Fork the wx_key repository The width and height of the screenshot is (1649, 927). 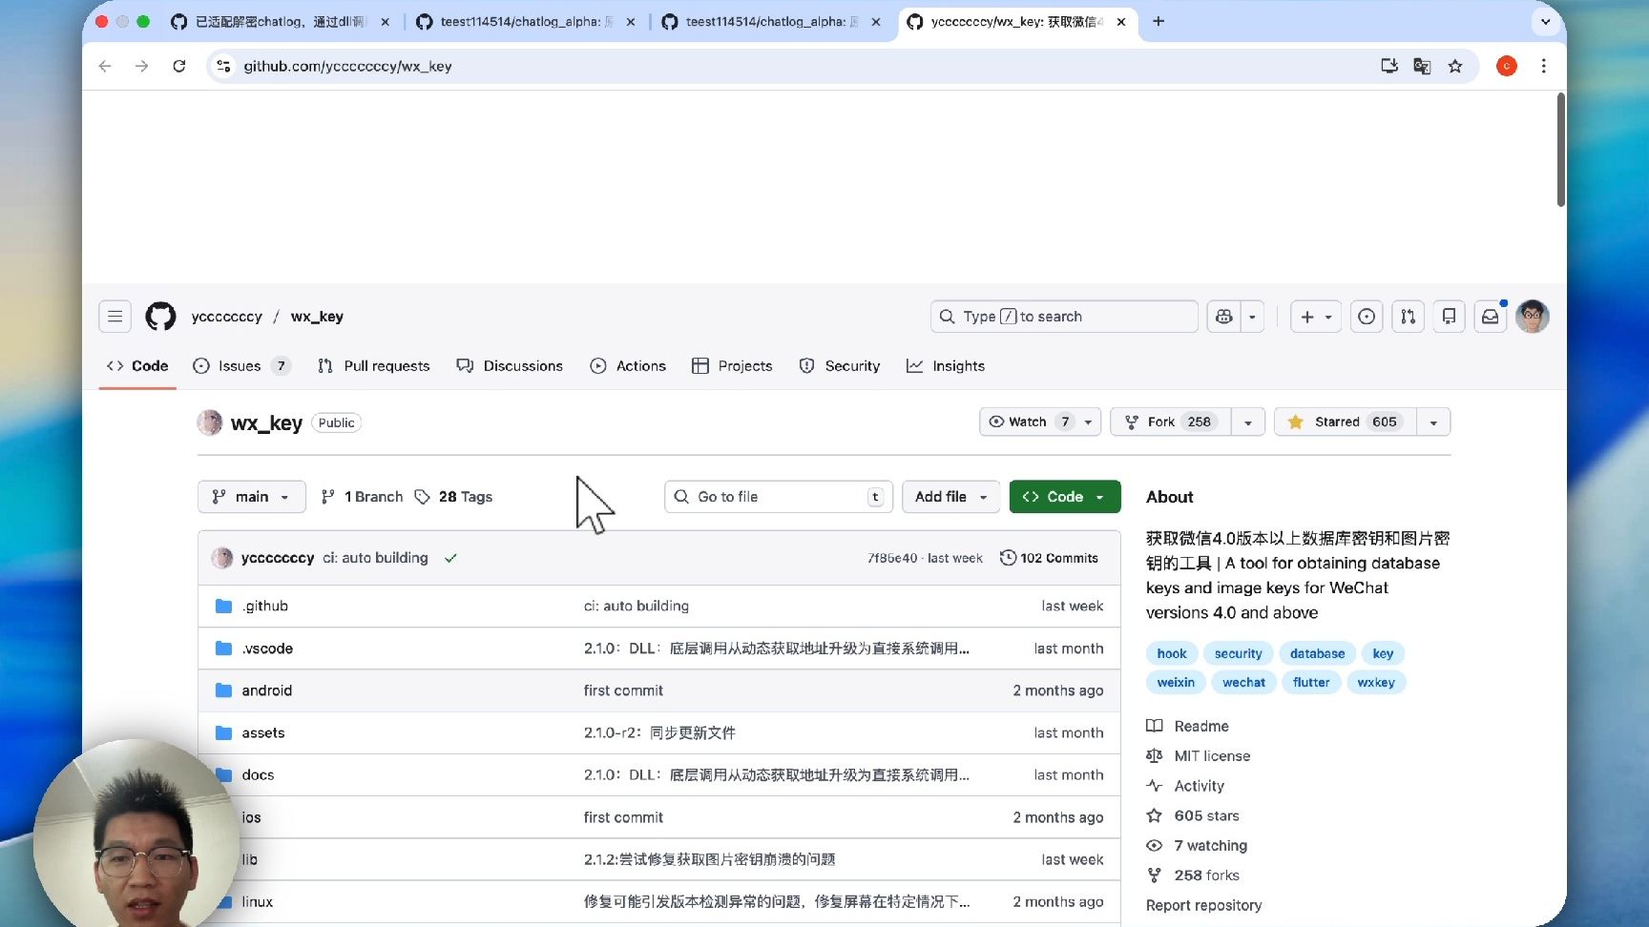[x=1171, y=422]
